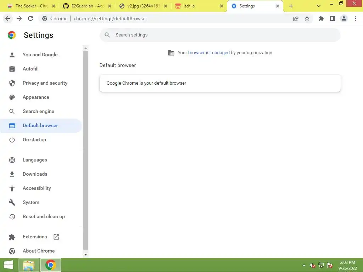The width and height of the screenshot is (363, 272).
Task: Click the search magnifier icon in settings
Action: [107, 35]
